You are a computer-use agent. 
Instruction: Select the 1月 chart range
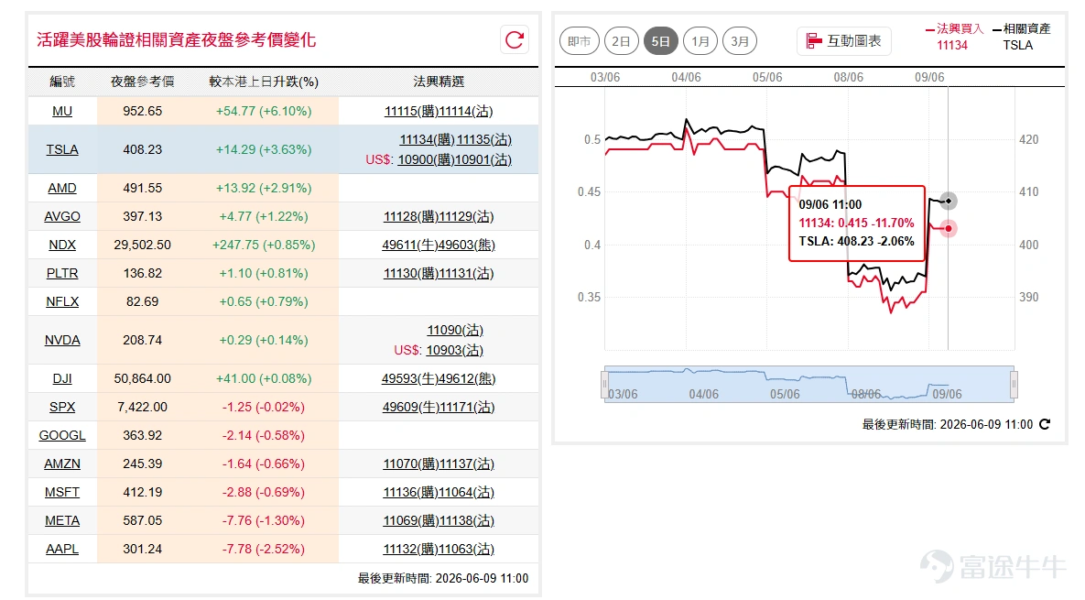(x=700, y=41)
